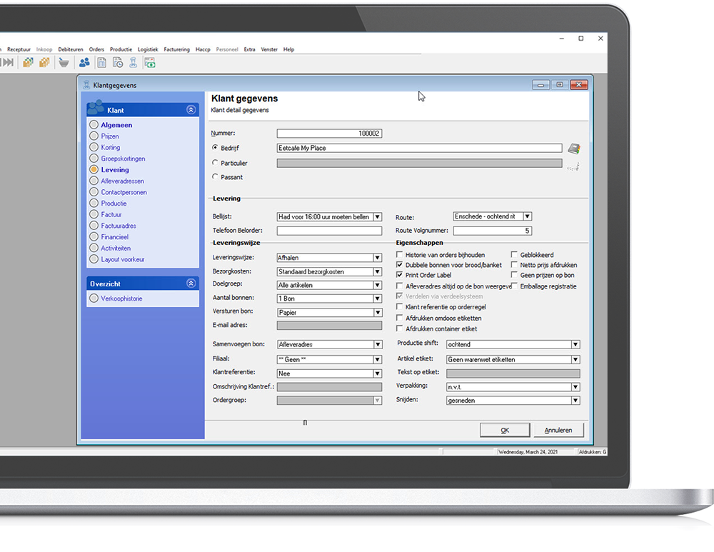
Task: Click the first stacked boxes toolbar icon
Action: tap(29, 63)
